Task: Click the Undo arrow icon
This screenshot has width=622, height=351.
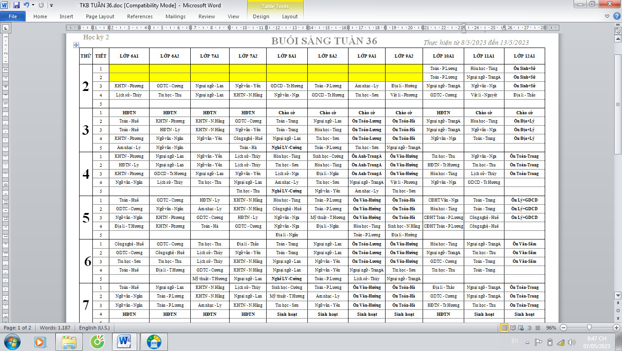Action: (26, 5)
